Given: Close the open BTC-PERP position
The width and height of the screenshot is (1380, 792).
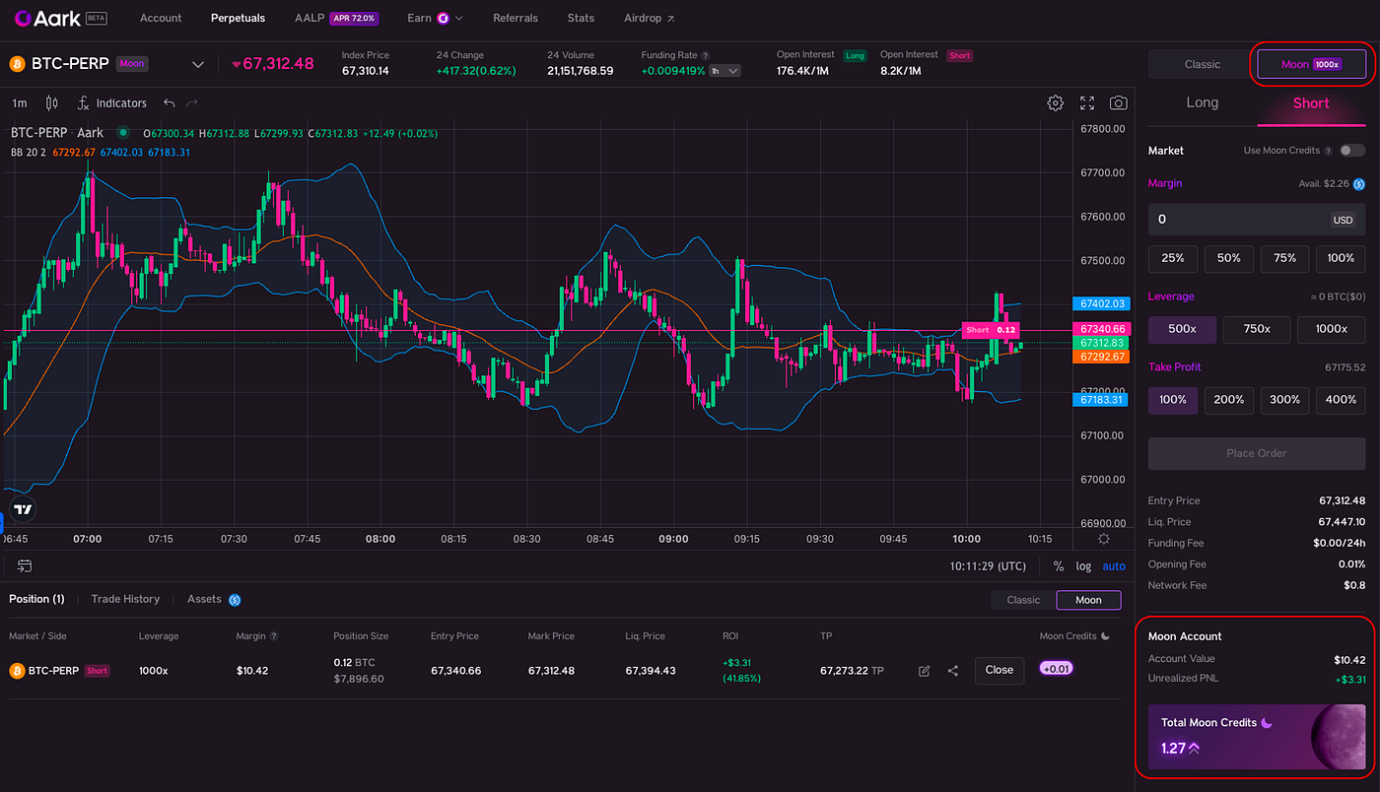Looking at the screenshot, I should coord(999,670).
